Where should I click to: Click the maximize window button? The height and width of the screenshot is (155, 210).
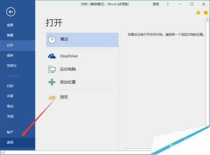(x=192, y=4)
